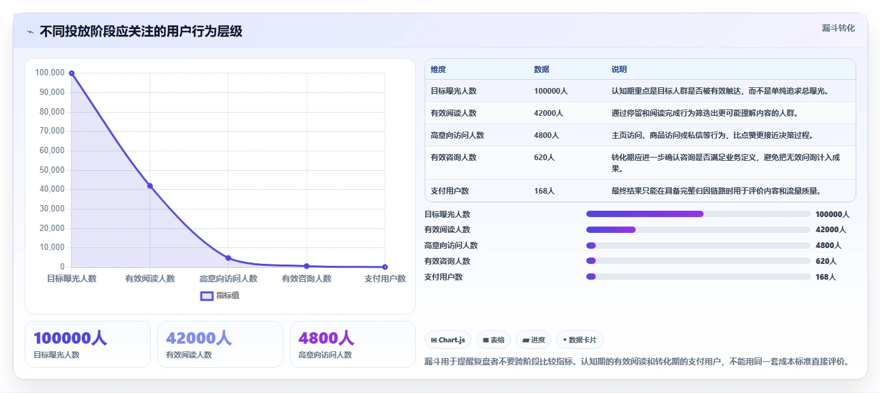Click the 100000人 table value
The height and width of the screenshot is (393, 881).
click(x=551, y=91)
